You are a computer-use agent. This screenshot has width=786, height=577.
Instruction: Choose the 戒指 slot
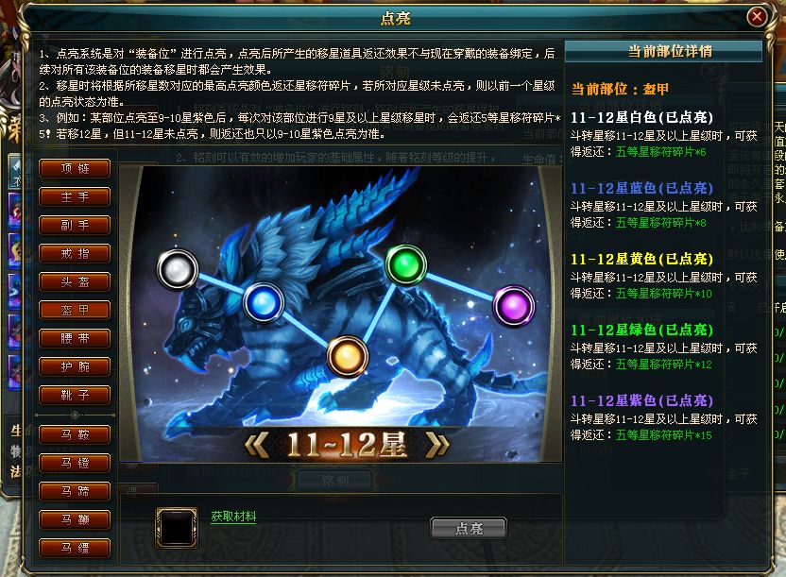[x=75, y=254]
